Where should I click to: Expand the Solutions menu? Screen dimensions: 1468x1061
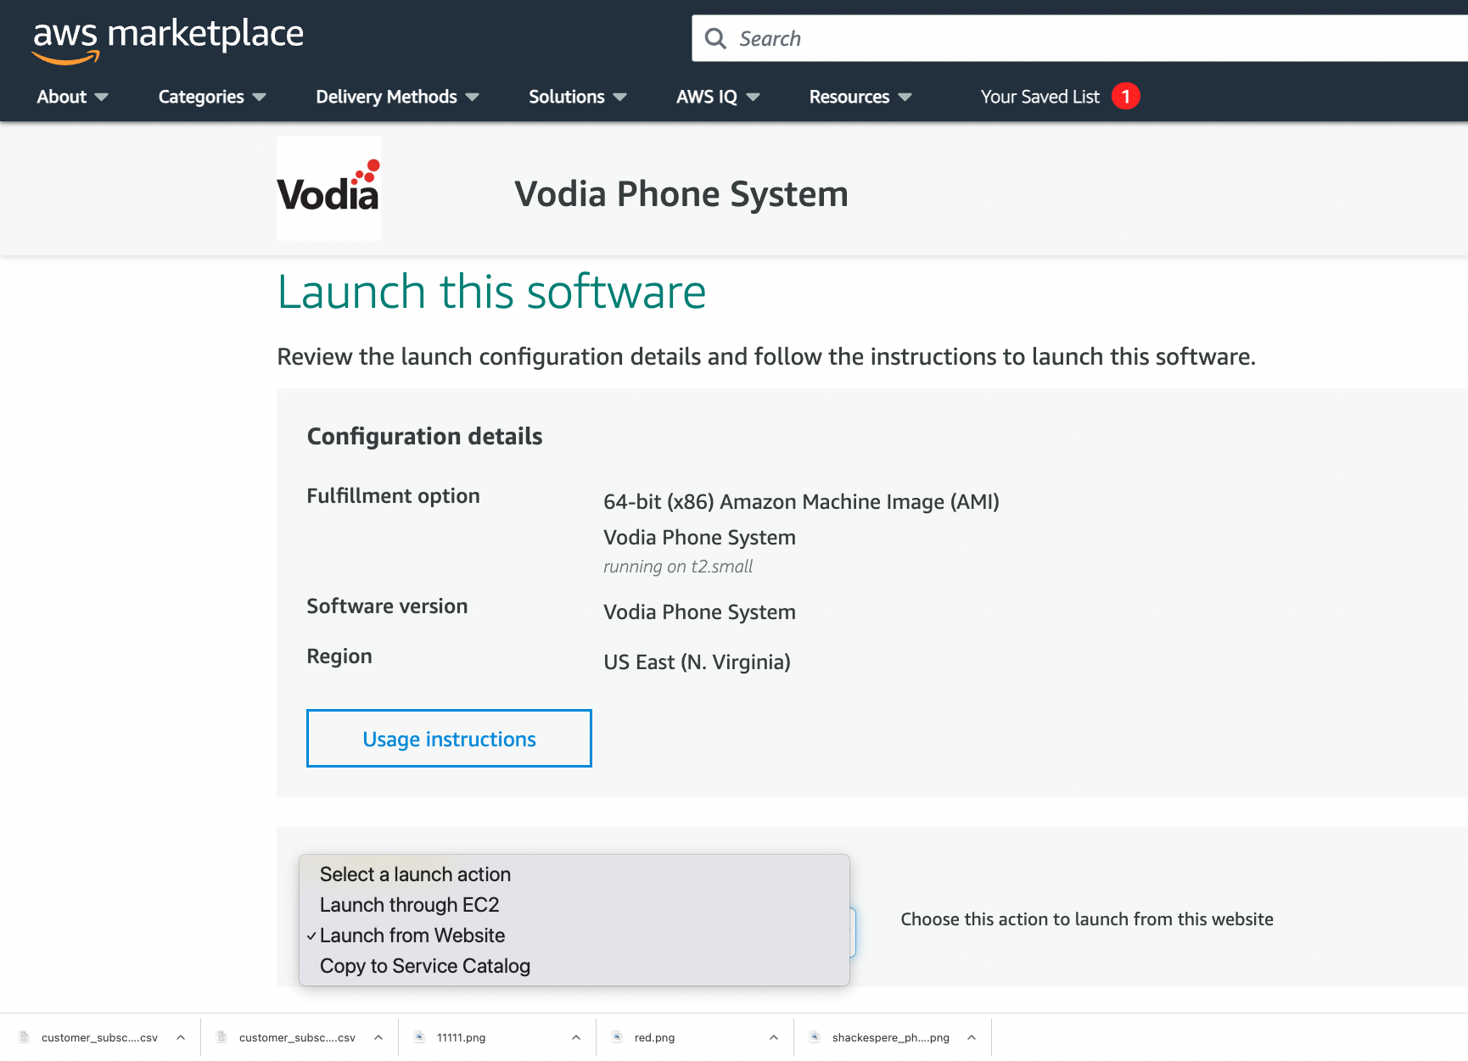577,97
